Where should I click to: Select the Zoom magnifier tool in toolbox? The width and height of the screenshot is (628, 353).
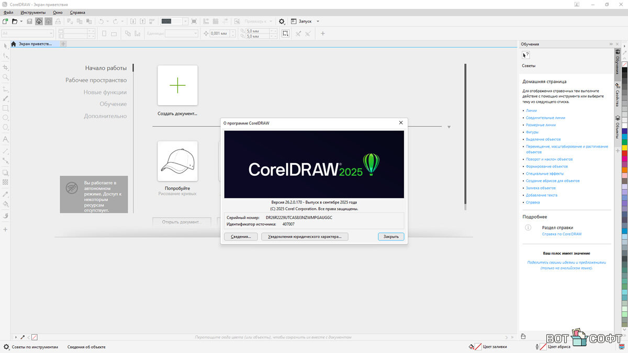click(x=6, y=77)
